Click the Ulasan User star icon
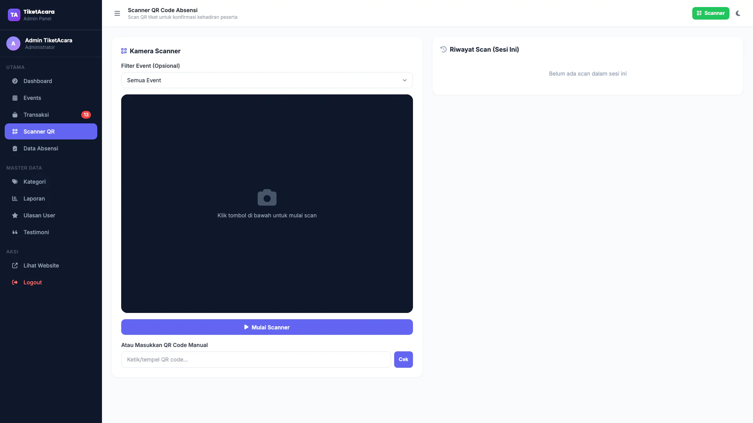Screen dimensions: 753x423 coord(15,215)
